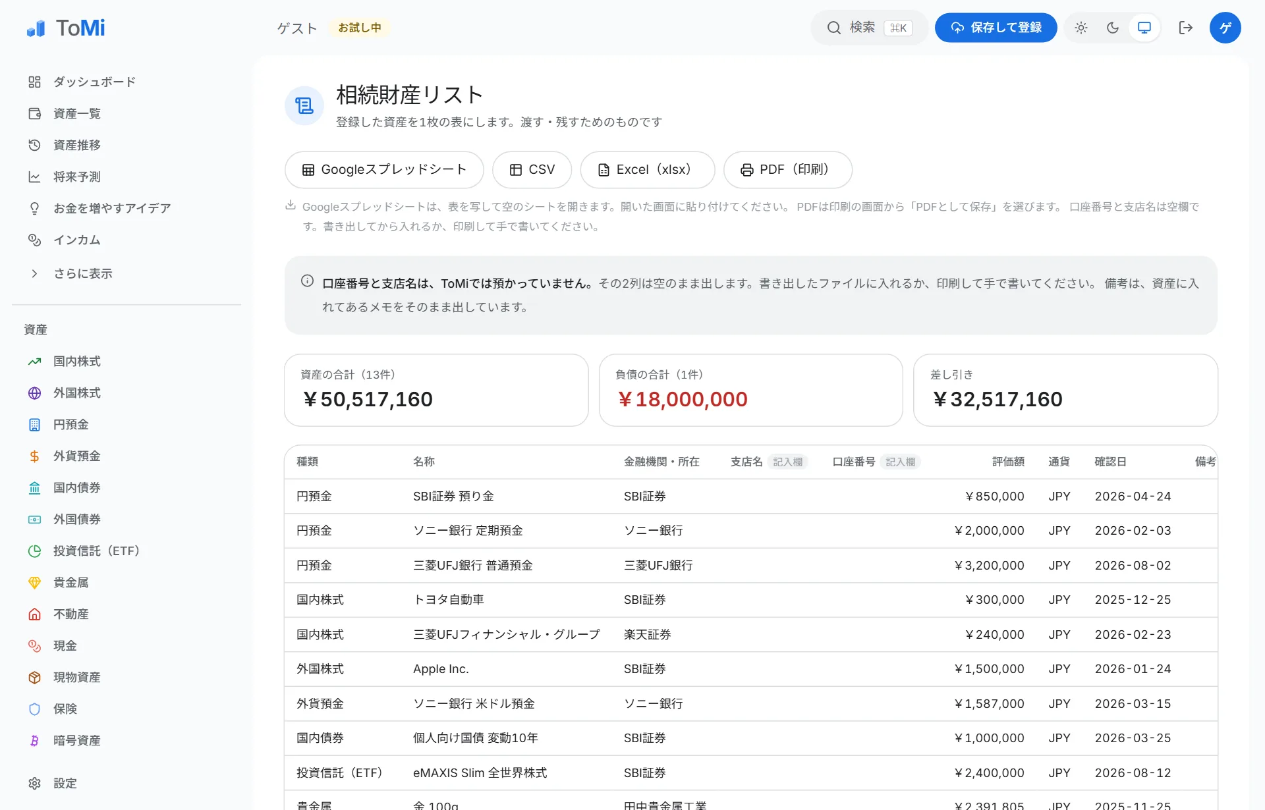Click the 将来予測 chart icon
Image resolution: width=1265 pixels, height=810 pixels.
[x=35, y=176]
